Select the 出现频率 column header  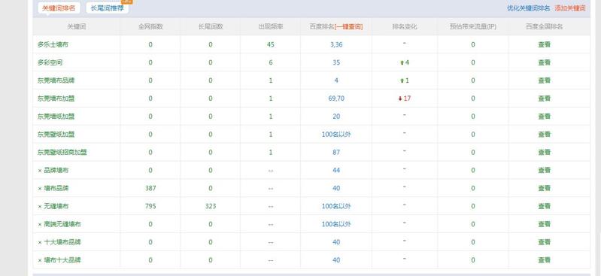tap(271, 27)
